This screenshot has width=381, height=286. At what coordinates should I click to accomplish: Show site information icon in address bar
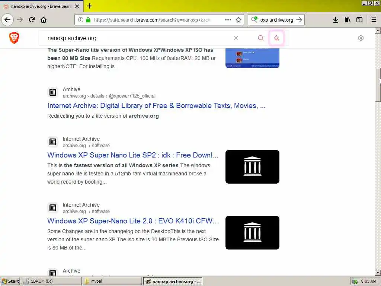coord(81,20)
